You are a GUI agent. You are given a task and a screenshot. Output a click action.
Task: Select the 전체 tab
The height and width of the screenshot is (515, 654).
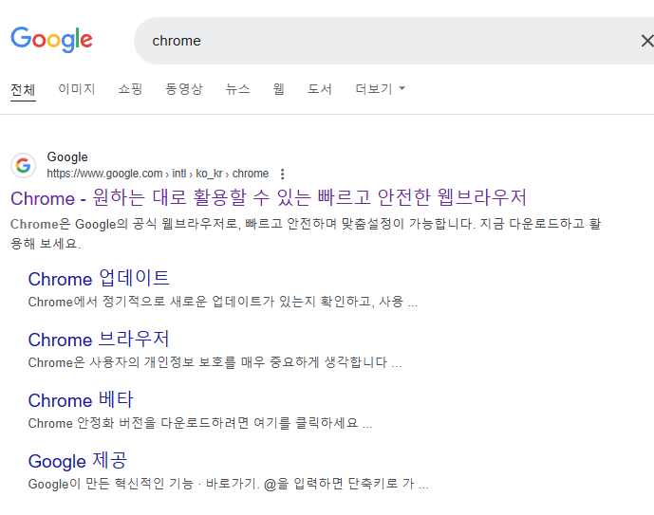23,89
